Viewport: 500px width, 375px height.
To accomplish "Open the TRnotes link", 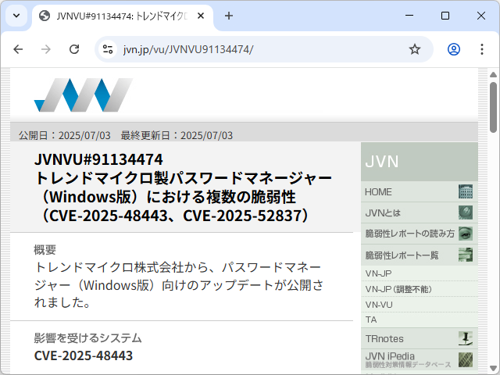I will point(384,338).
